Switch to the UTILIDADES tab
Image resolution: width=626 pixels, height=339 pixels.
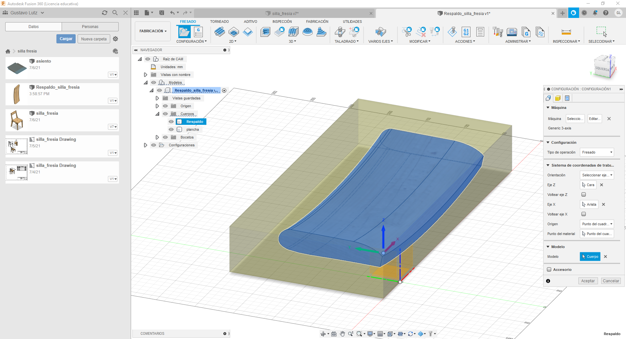tap(352, 22)
